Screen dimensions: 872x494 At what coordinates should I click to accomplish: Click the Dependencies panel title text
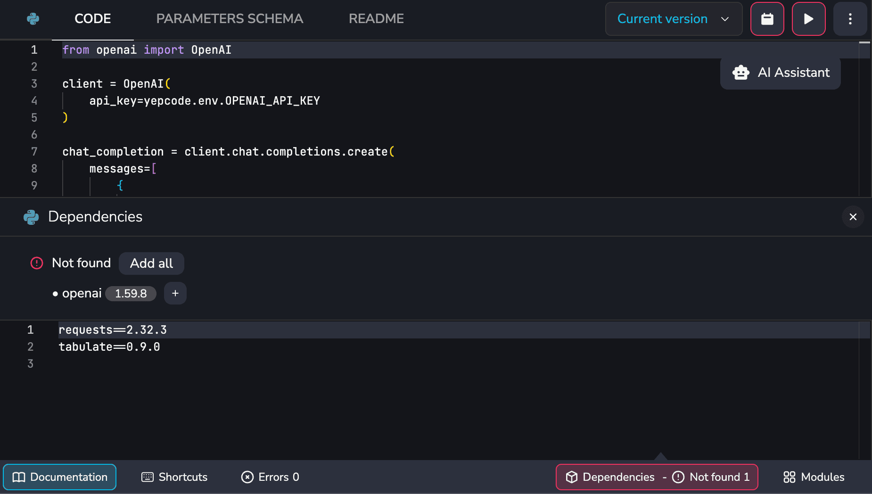coord(95,217)
